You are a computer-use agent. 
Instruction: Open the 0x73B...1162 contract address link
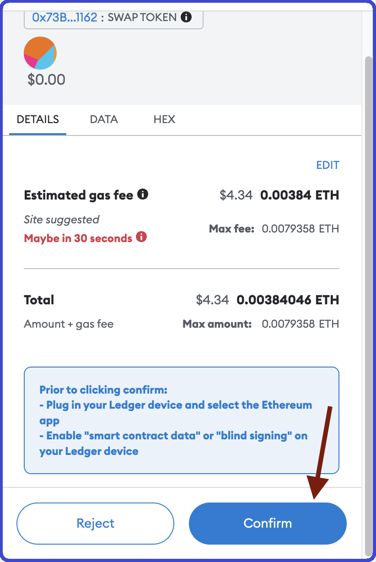tap(64, 17)
